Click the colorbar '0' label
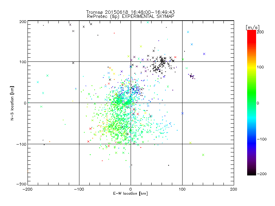Screen dimensions: 275x206 point(258,103)
